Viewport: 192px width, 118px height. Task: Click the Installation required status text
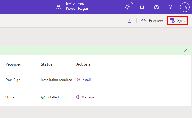[x=57, y=80]
